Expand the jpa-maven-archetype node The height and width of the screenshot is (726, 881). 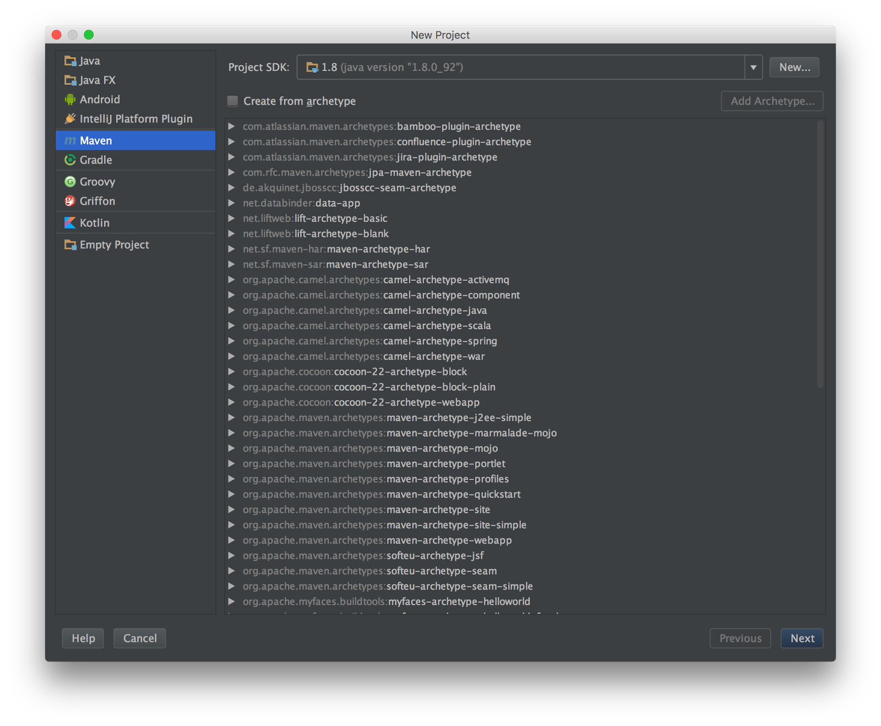pyautogui.click(x=232, y=173)
